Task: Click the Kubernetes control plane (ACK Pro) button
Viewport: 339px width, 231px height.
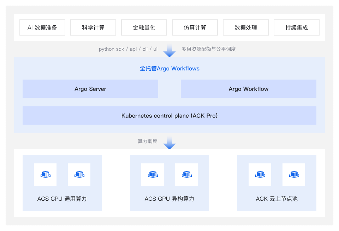Action: [x=169, y=115]
